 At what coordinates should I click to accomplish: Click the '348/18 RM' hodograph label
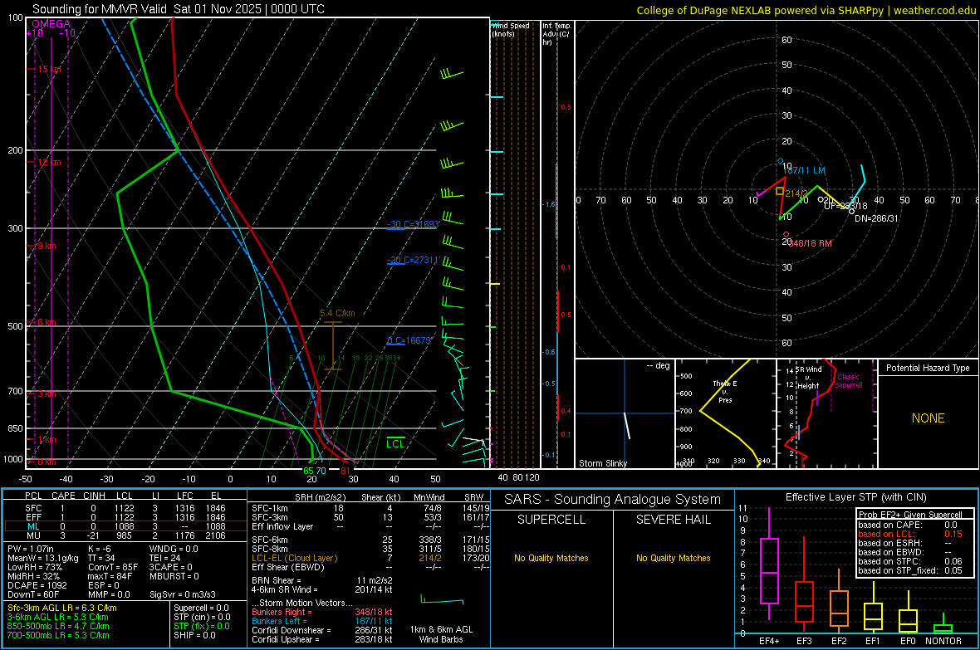click(810, 243)
